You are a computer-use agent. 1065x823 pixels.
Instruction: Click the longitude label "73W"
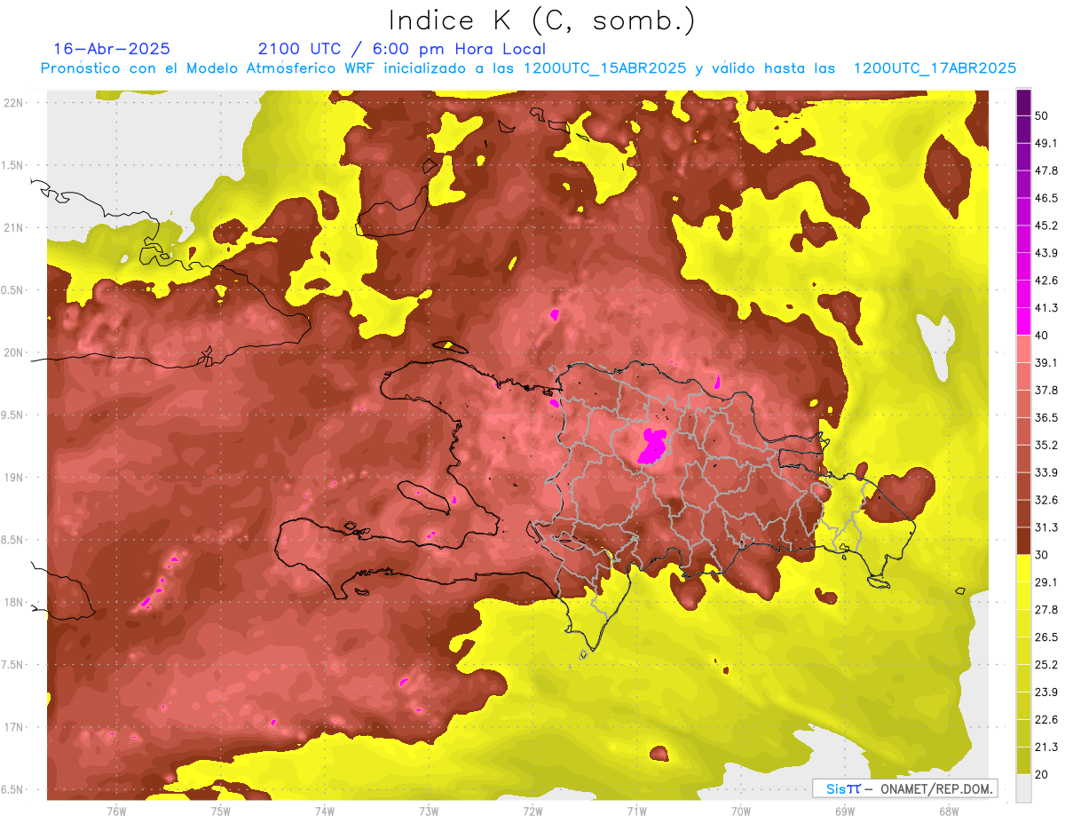(x=429, y=811)
